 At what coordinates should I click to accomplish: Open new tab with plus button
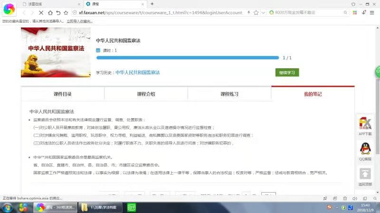coord(152,4)
